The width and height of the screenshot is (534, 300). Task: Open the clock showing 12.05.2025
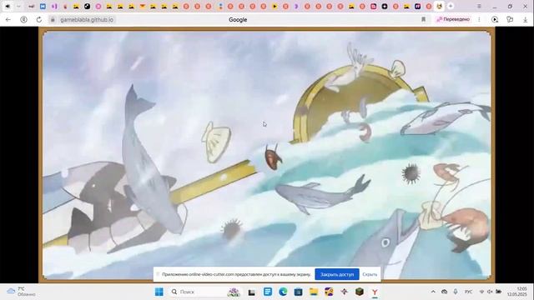pos(516,292)
